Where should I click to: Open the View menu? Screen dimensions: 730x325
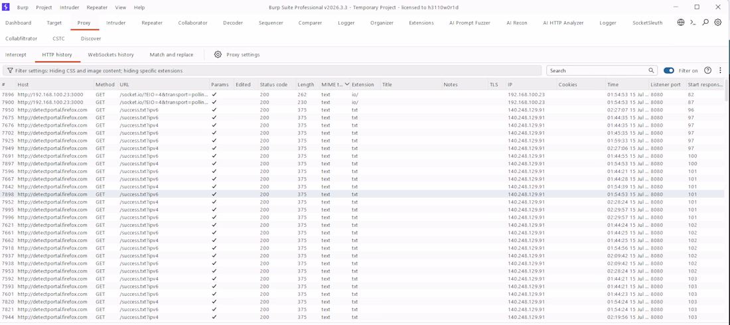(121, 7)
